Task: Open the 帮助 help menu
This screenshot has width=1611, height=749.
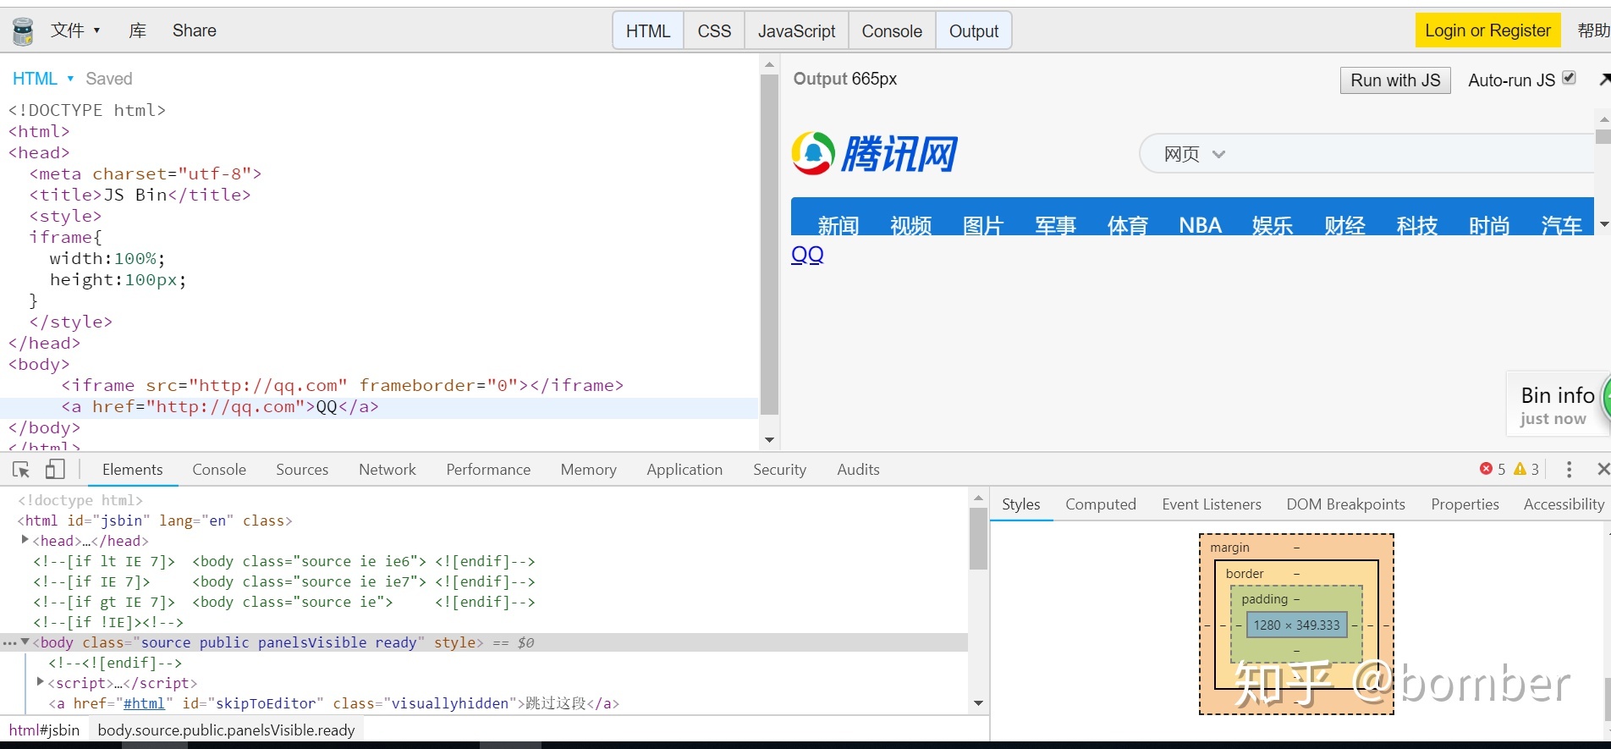Action: click(x=1593, y=30)
